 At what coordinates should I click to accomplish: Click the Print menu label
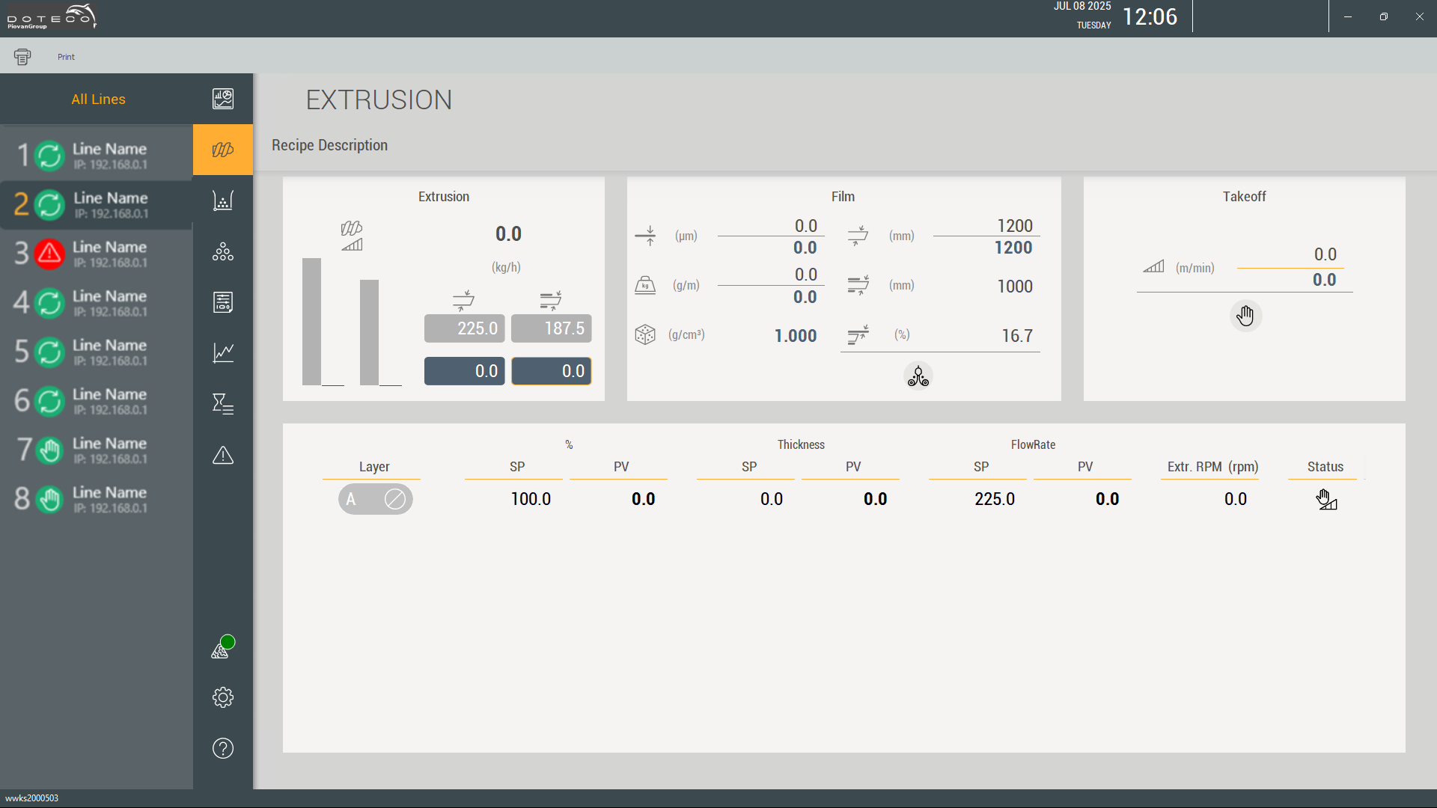click(x=66, y=57)
